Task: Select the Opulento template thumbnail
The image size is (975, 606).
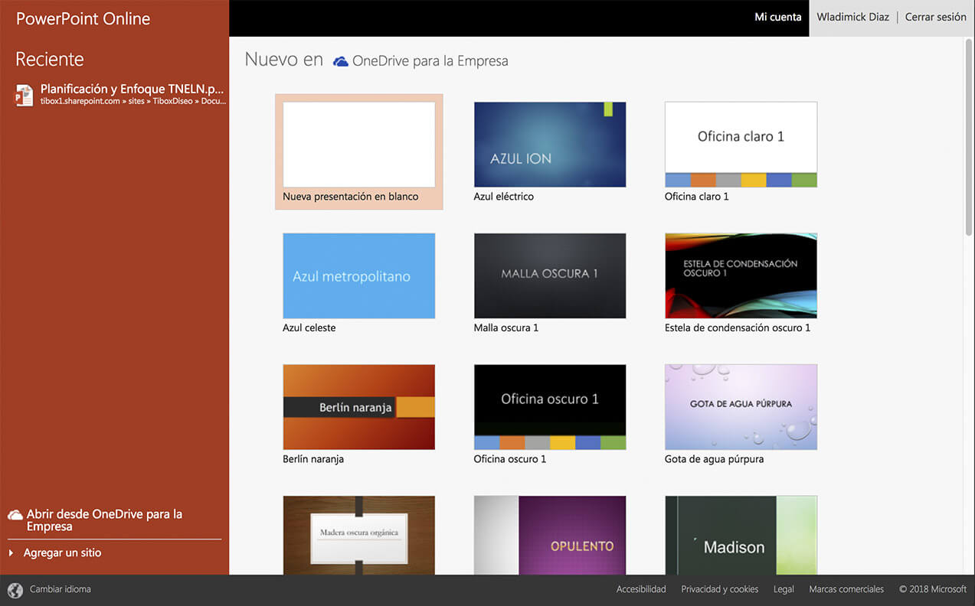Action: click(550, 535)
